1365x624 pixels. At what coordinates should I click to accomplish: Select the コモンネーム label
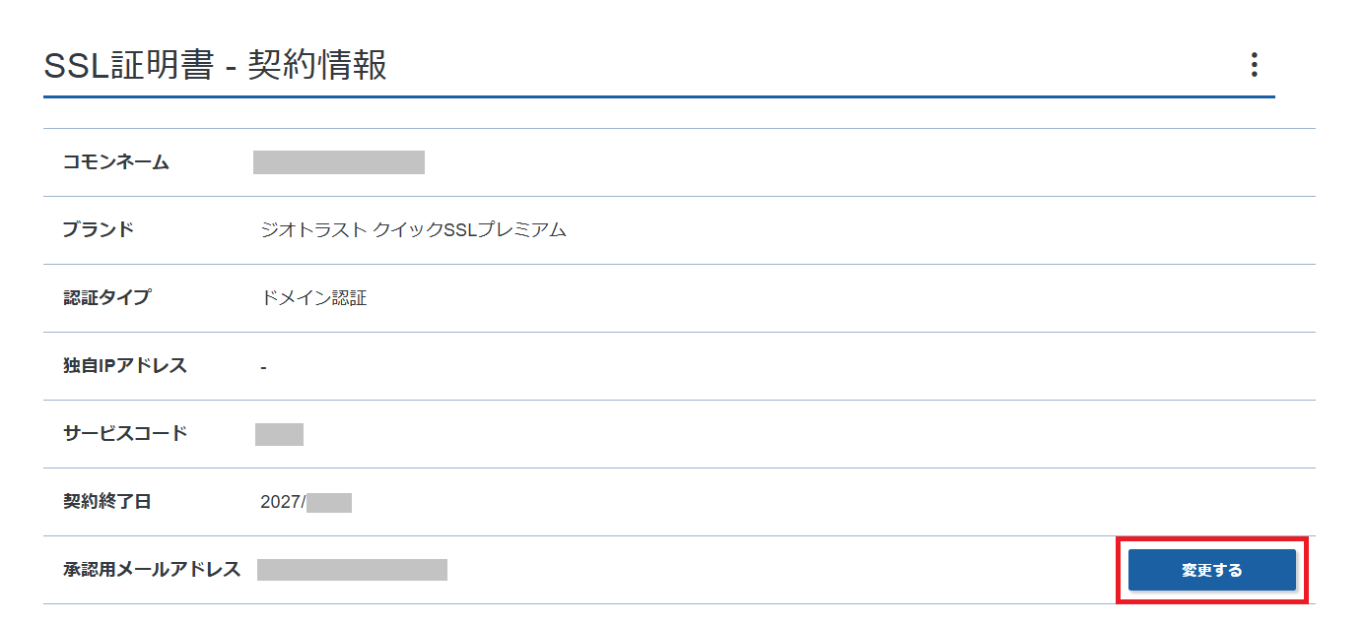coord(116,162)
